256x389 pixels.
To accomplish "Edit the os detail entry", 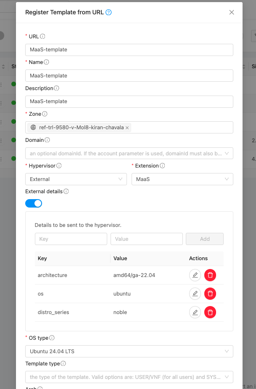I will (195, 293).
